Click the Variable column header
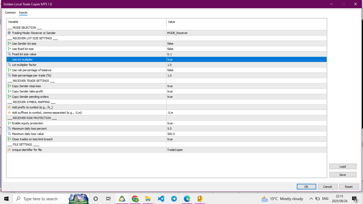 [x=87, y=22]
